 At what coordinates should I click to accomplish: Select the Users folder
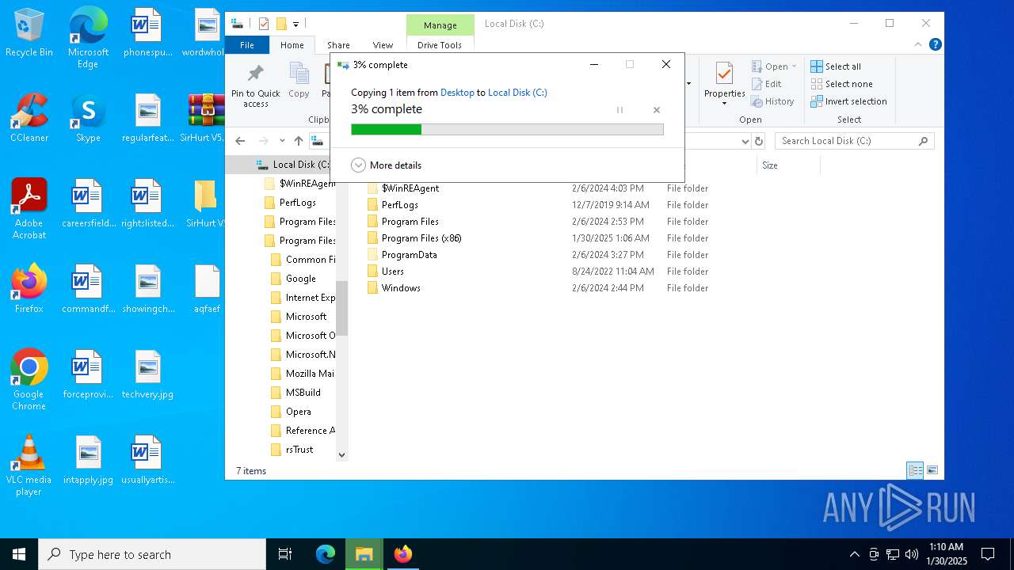click(x=392, y=272)
